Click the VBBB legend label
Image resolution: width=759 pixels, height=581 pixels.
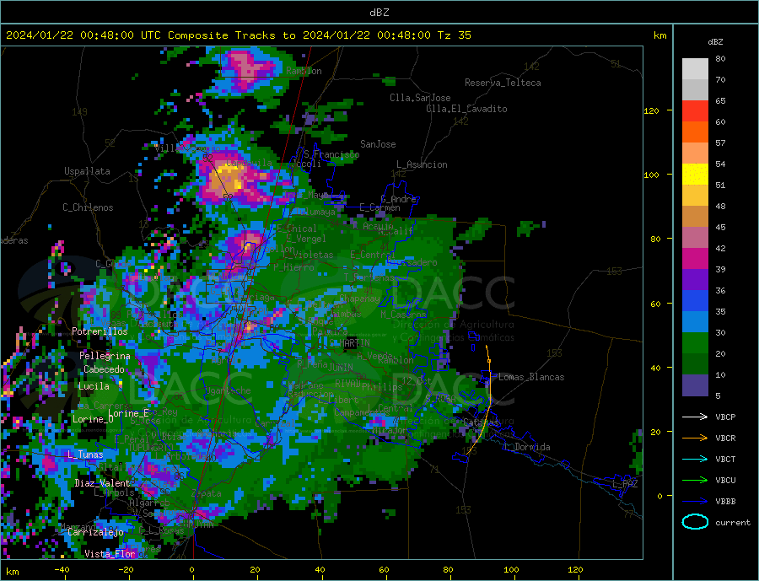pos(725,501)
